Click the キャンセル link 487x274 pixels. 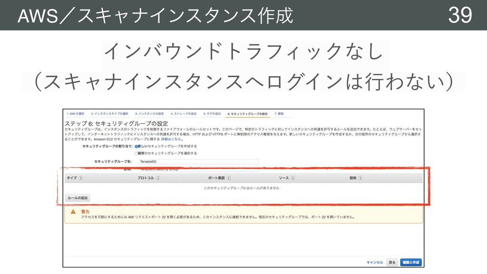point(375,263)
